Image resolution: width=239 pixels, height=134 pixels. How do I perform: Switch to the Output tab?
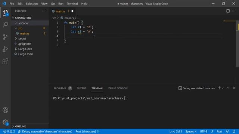[x=81, y=88]
